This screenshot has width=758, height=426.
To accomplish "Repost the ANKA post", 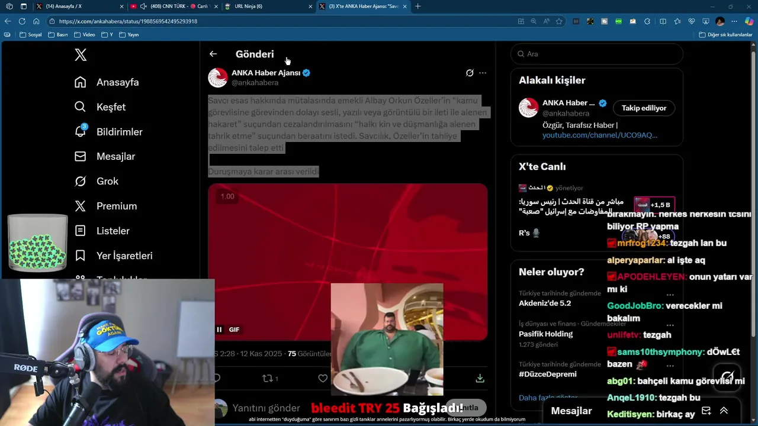I will [270, 378].
